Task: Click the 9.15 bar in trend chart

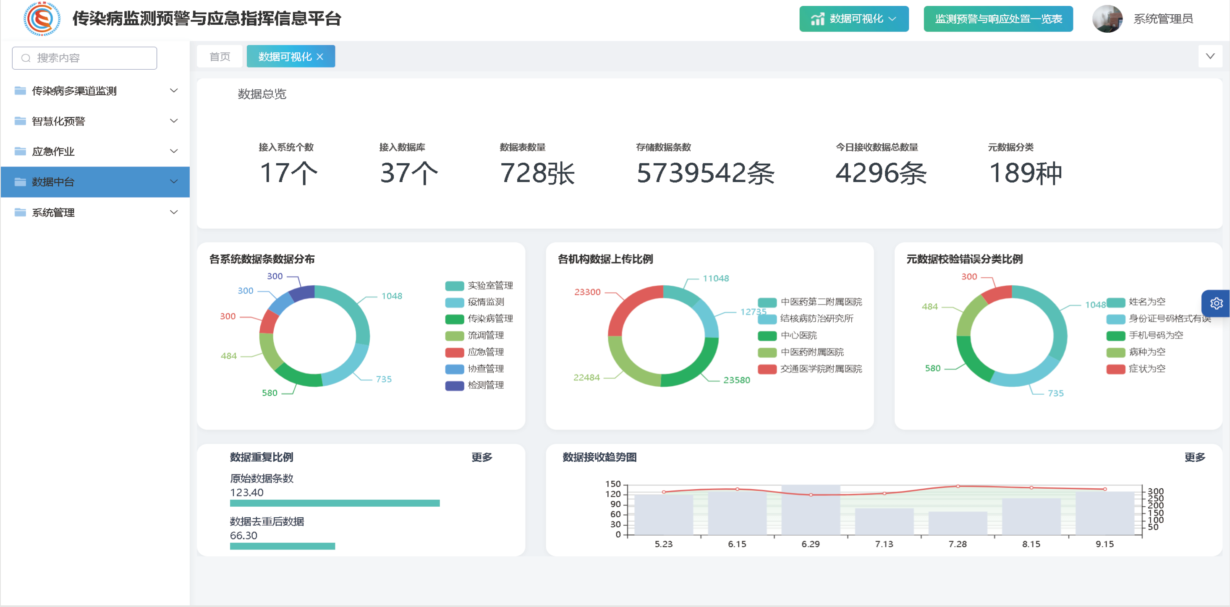Action: click(x=1105, y=513)
